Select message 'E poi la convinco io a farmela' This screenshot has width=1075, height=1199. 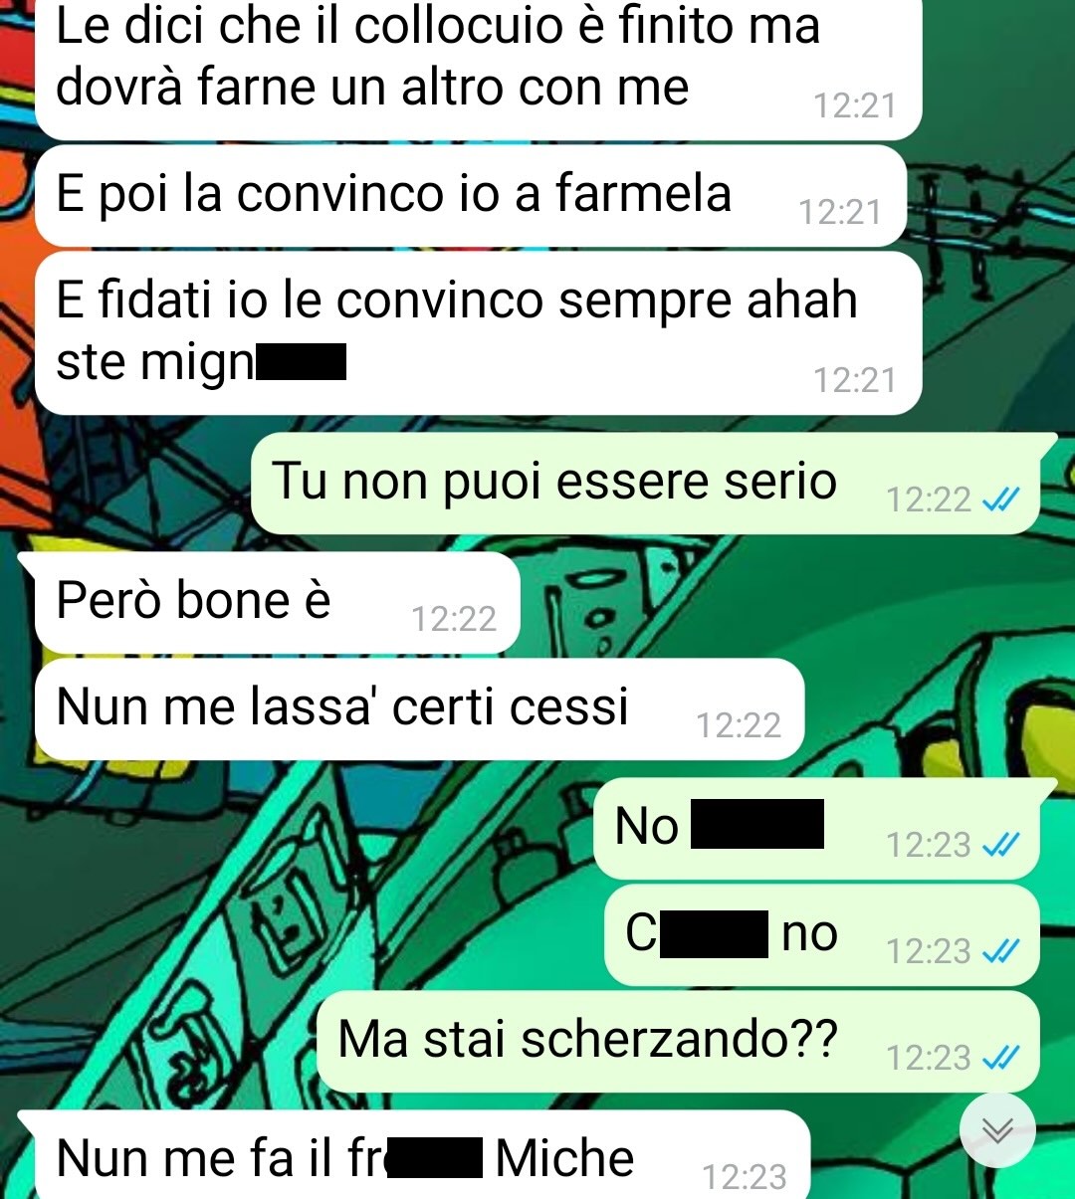(x=471, y=196)
